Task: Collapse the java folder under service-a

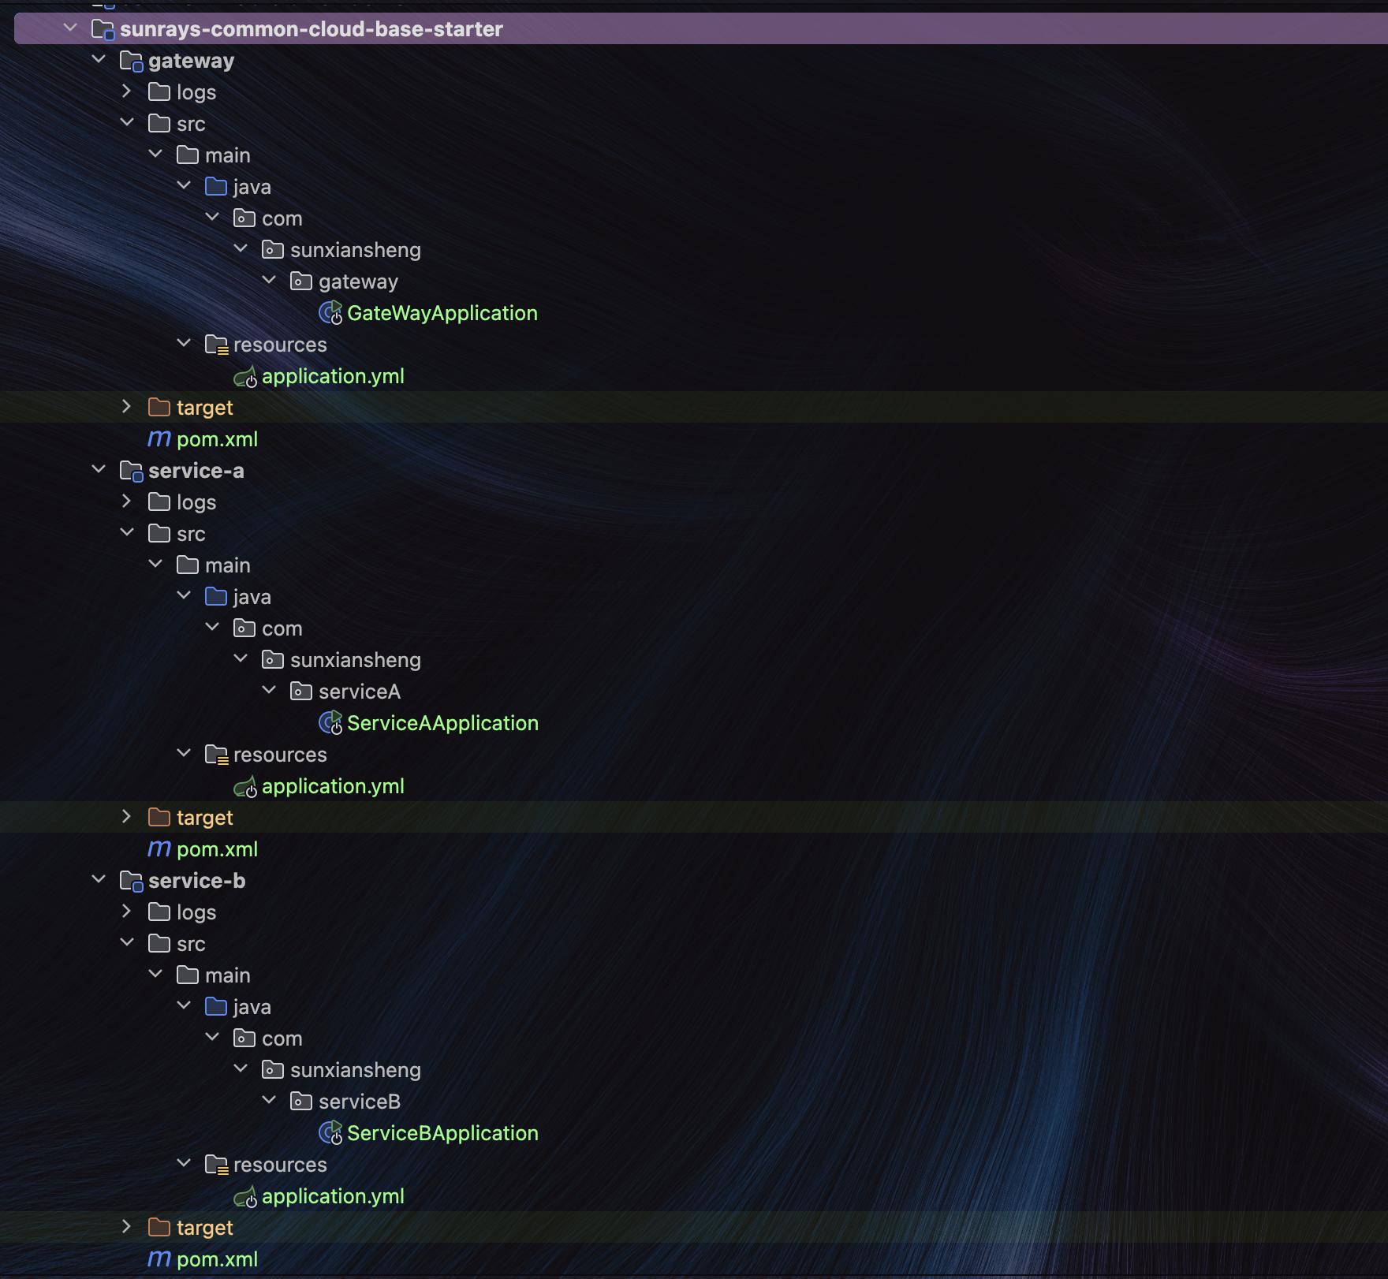Action: point(184,596)
